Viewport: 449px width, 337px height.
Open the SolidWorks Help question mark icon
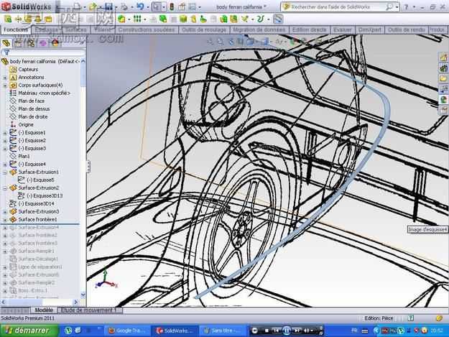406,7
